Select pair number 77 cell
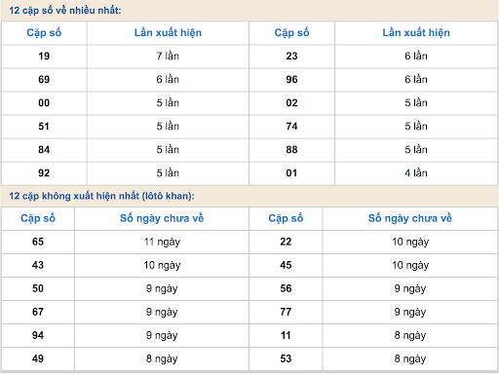This screenshot has width=499, height=376. coord(286,312)
